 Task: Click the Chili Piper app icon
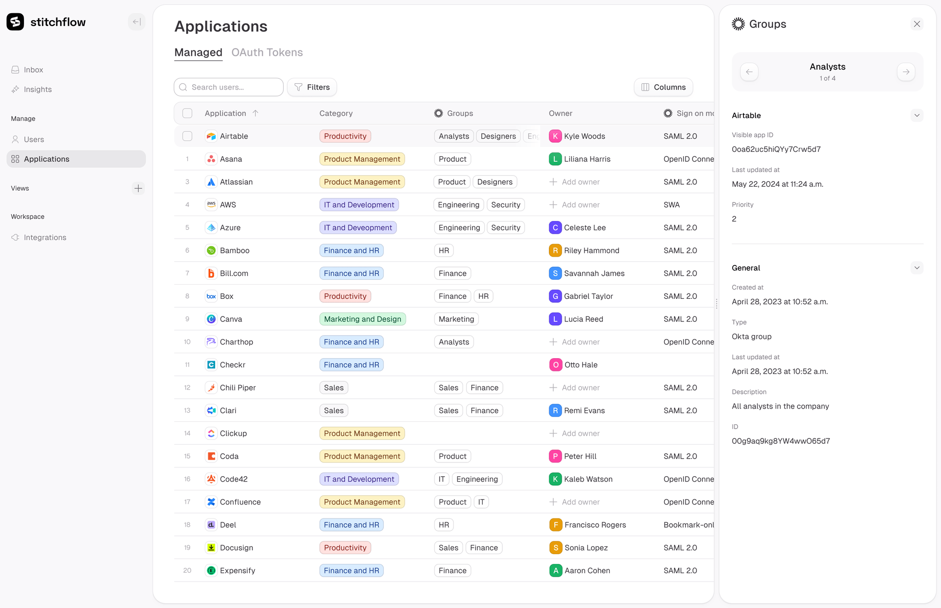pos(211,388)
